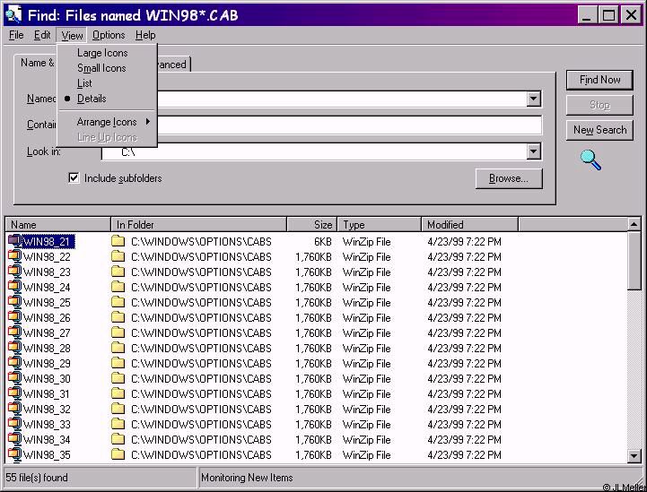Click folder icon in WIN98_26 row
The width and height of the screenshot is (647, 492).
pos(118,317)
